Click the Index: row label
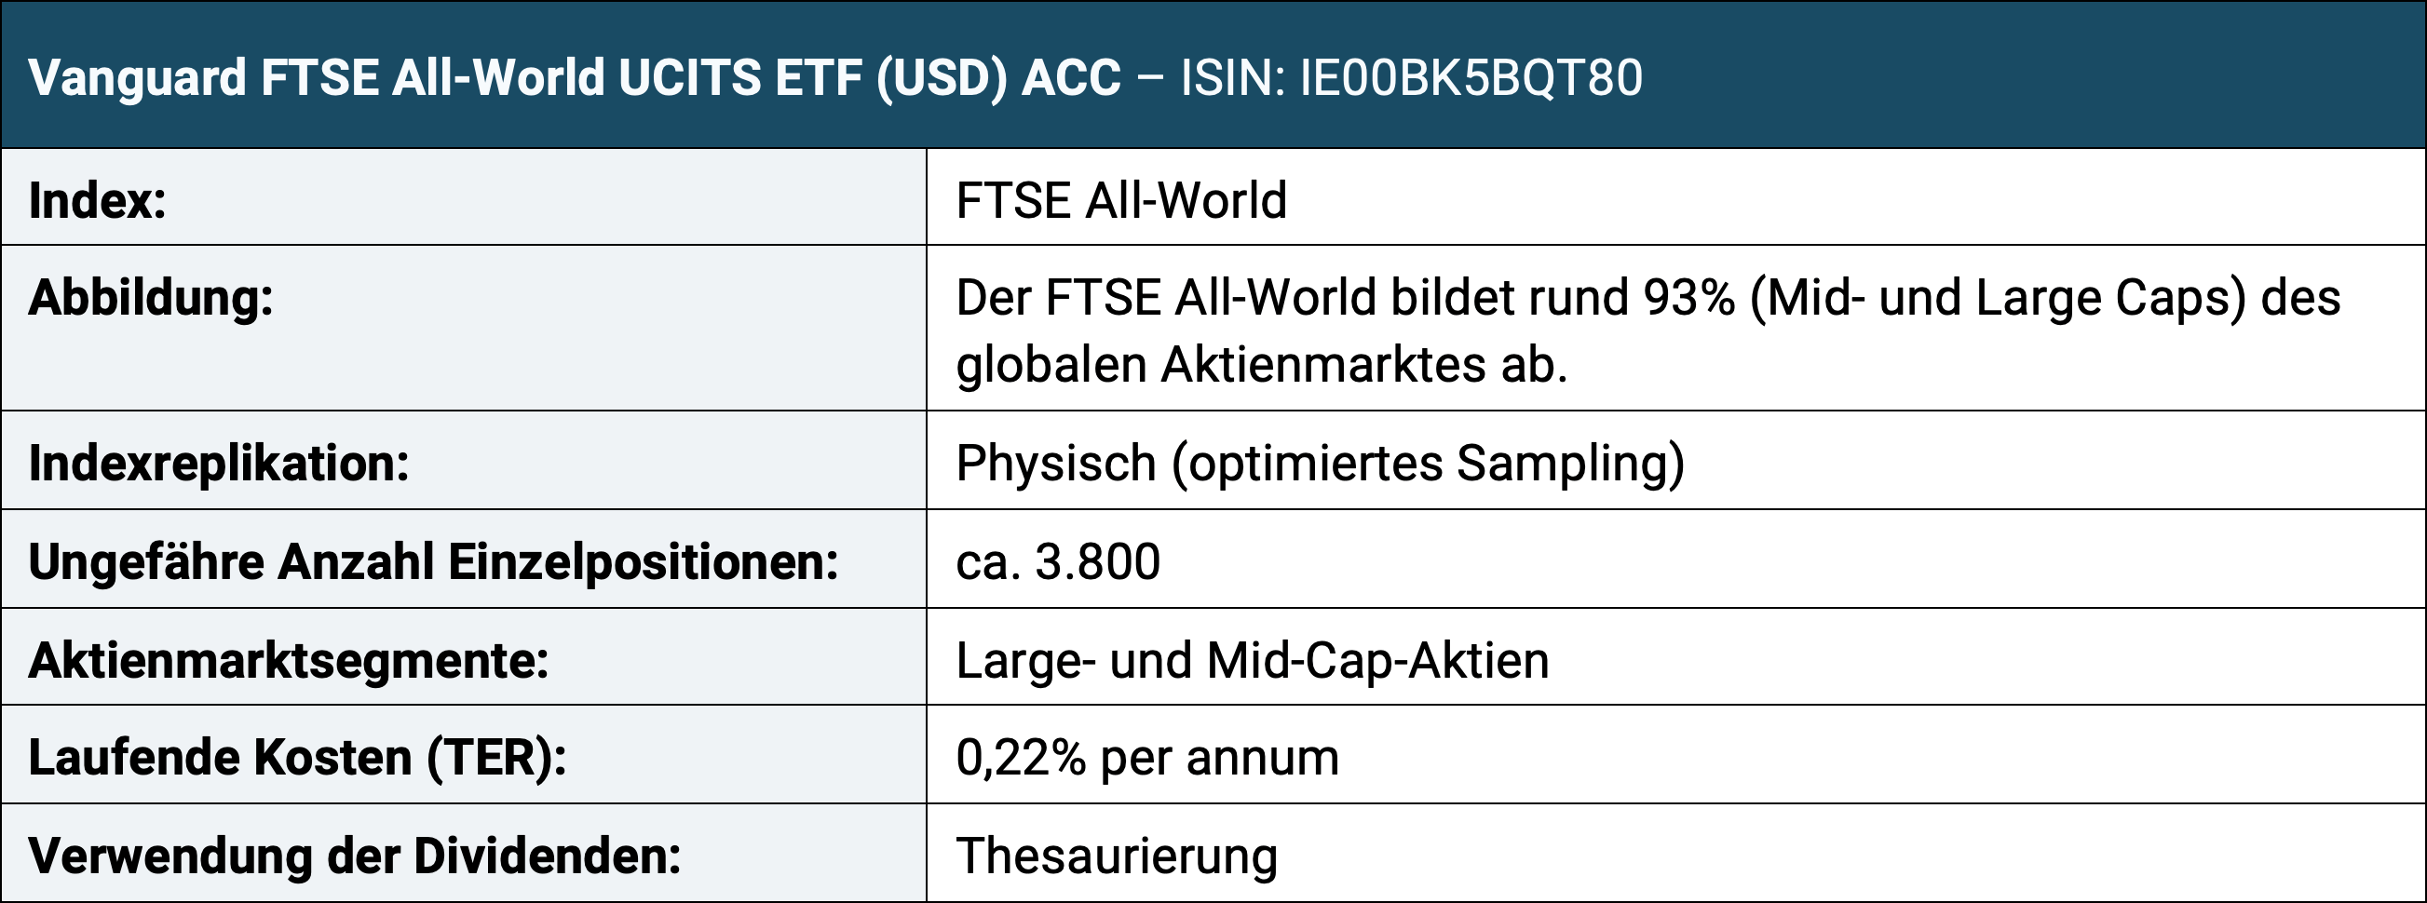 pos(97,200)
